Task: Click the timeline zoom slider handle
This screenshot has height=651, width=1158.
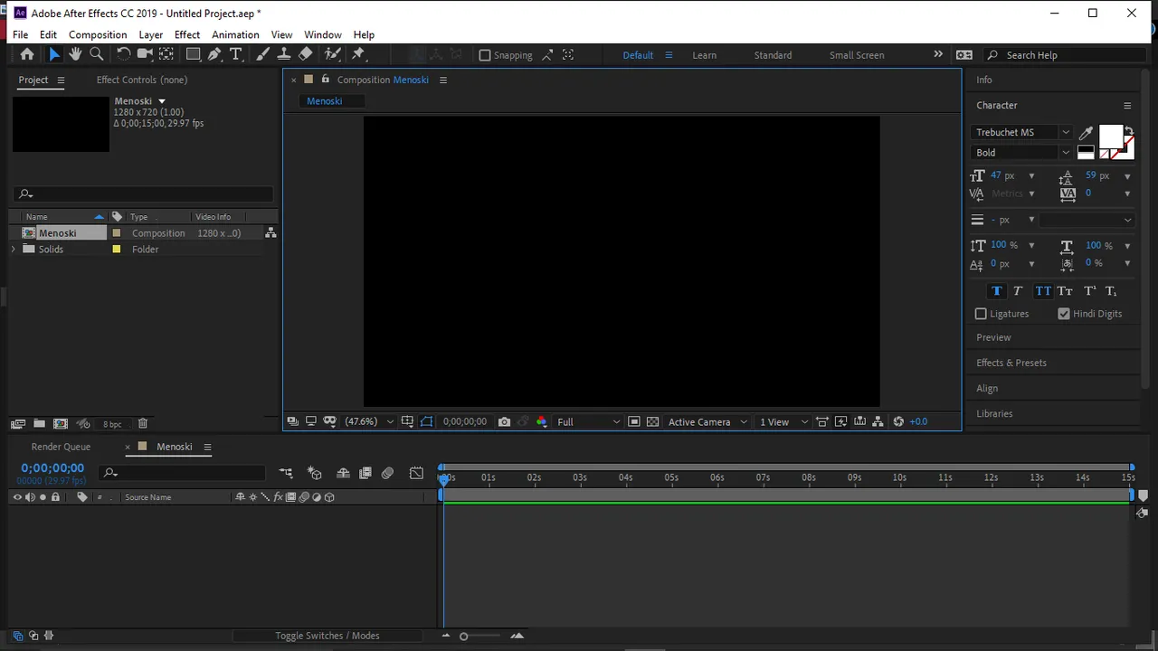Action: (x=463, y=637)
